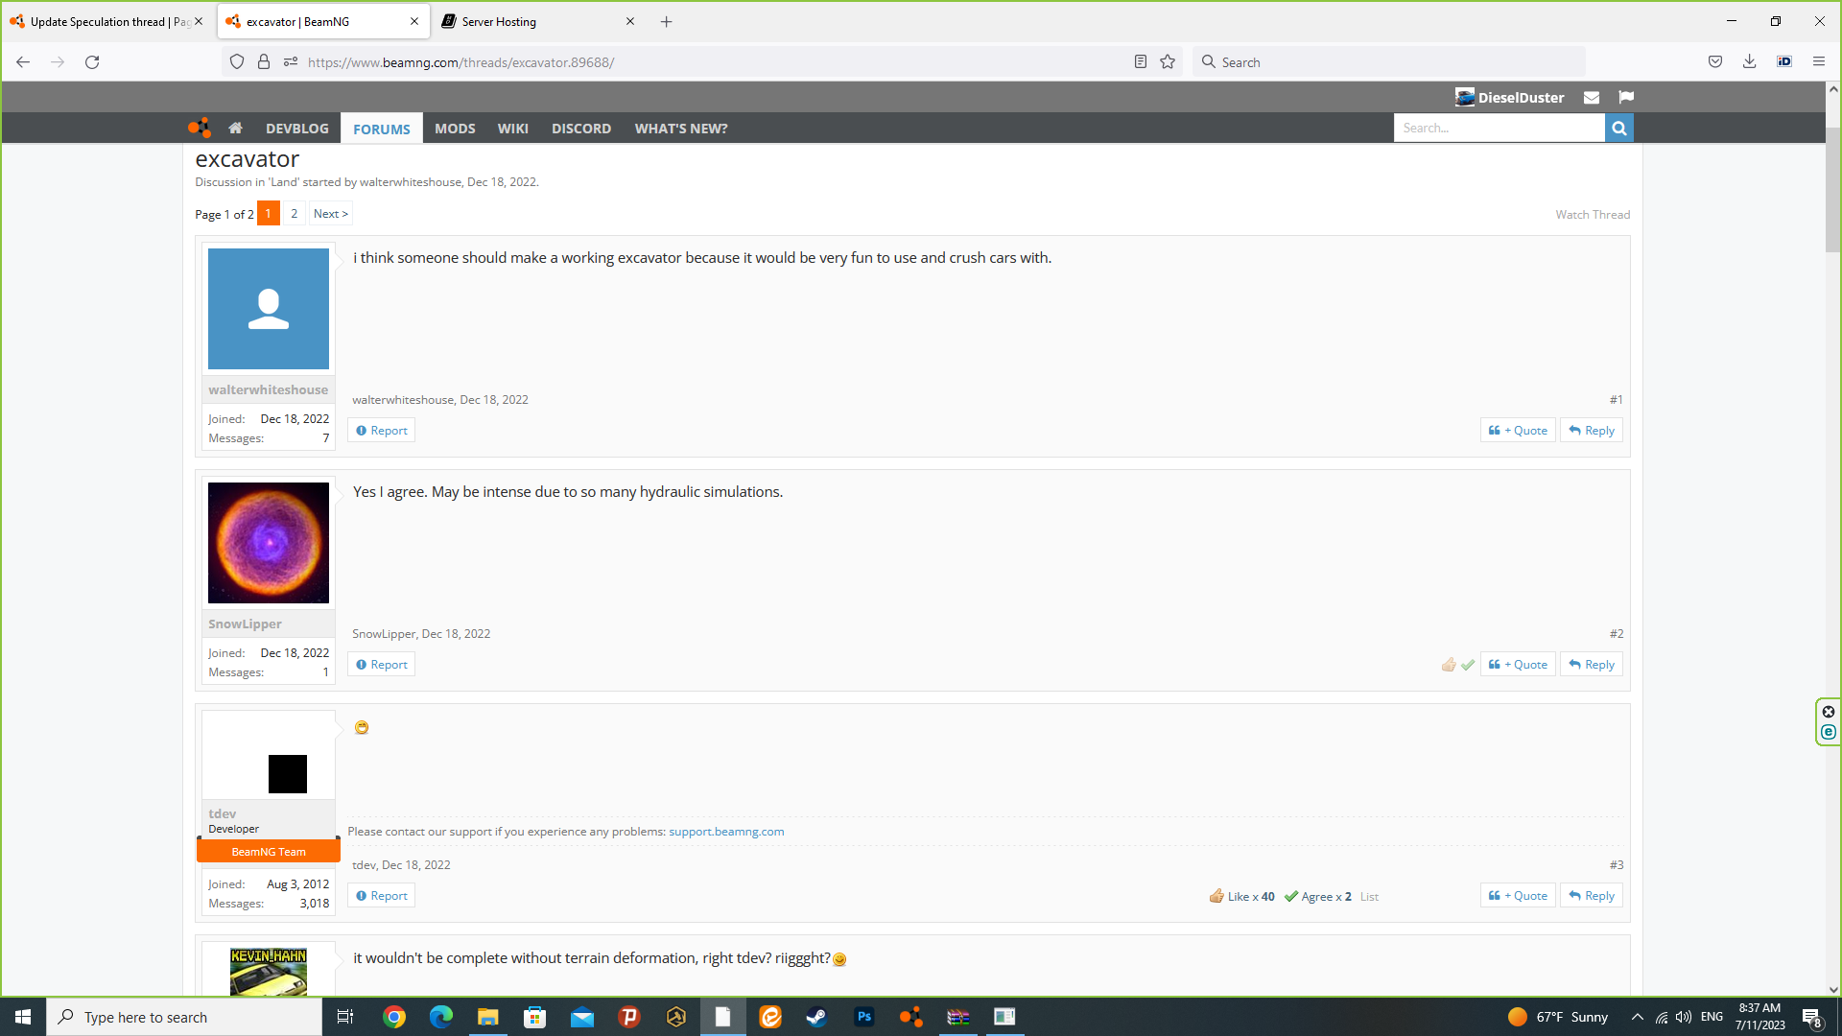Viewport: 1842px width, 1036px height.
Task: Open support.beamng.com link in signature
Action: tap(726, 832)
